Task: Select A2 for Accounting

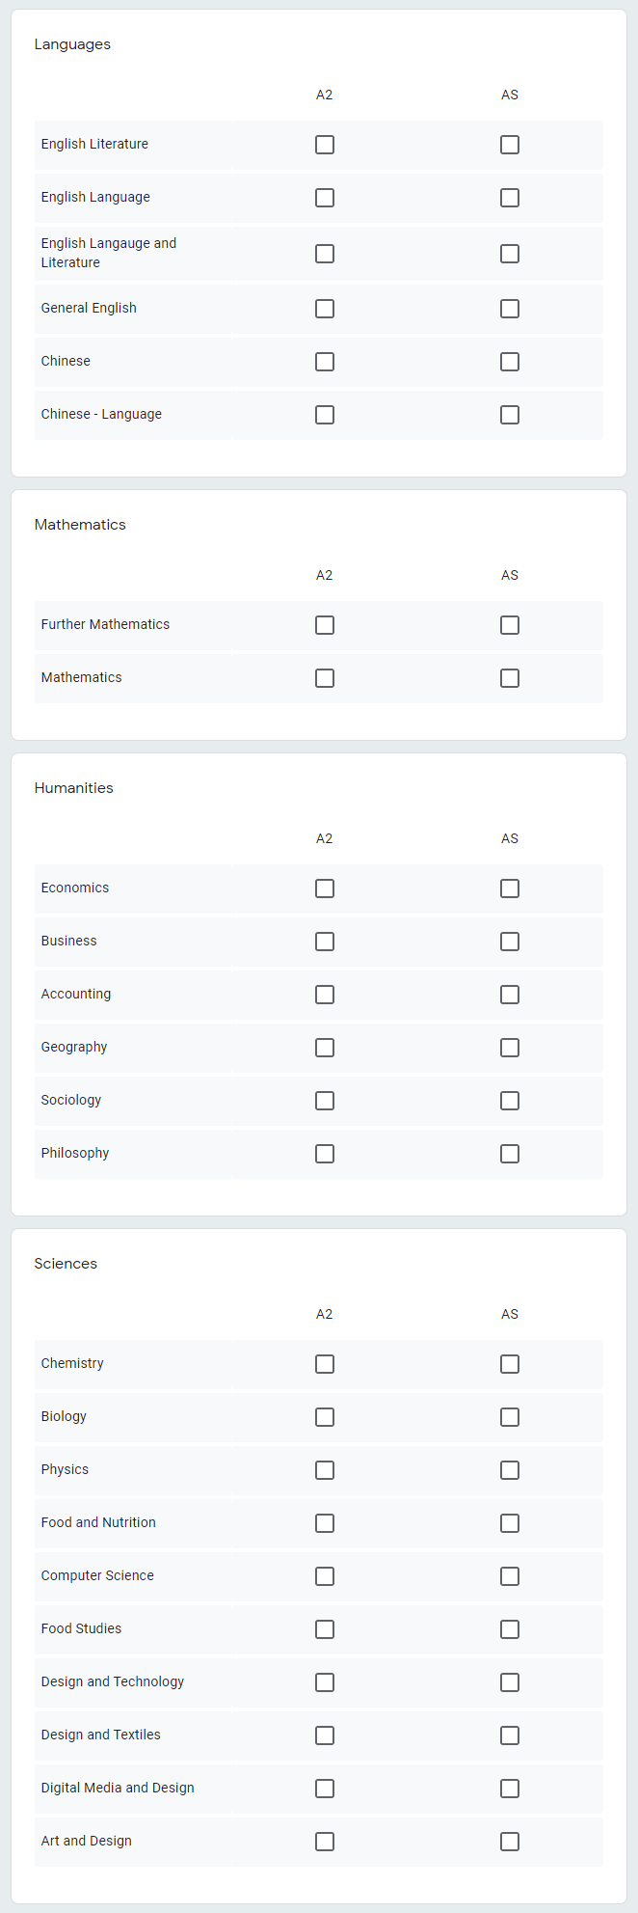Action: [x=325, y=995]
